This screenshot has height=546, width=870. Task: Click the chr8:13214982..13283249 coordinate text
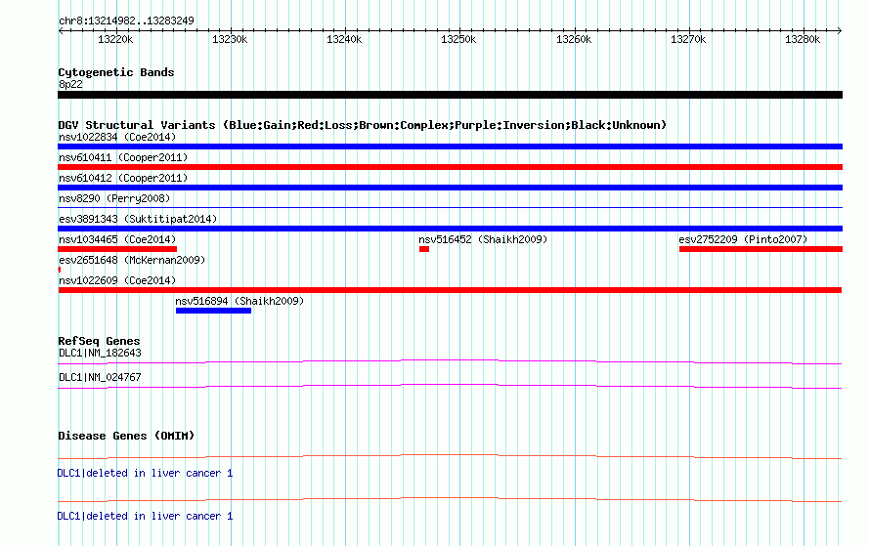click(126, 21)
